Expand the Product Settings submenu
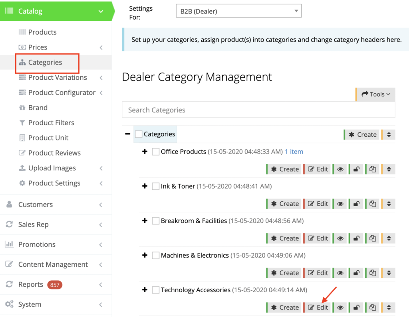 pyautogui.click(x=101, y=183)
